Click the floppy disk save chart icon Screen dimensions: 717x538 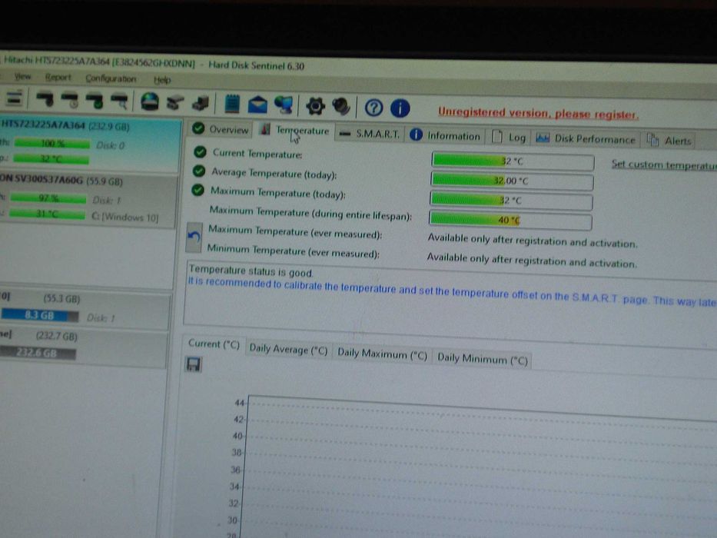(193, 364)
